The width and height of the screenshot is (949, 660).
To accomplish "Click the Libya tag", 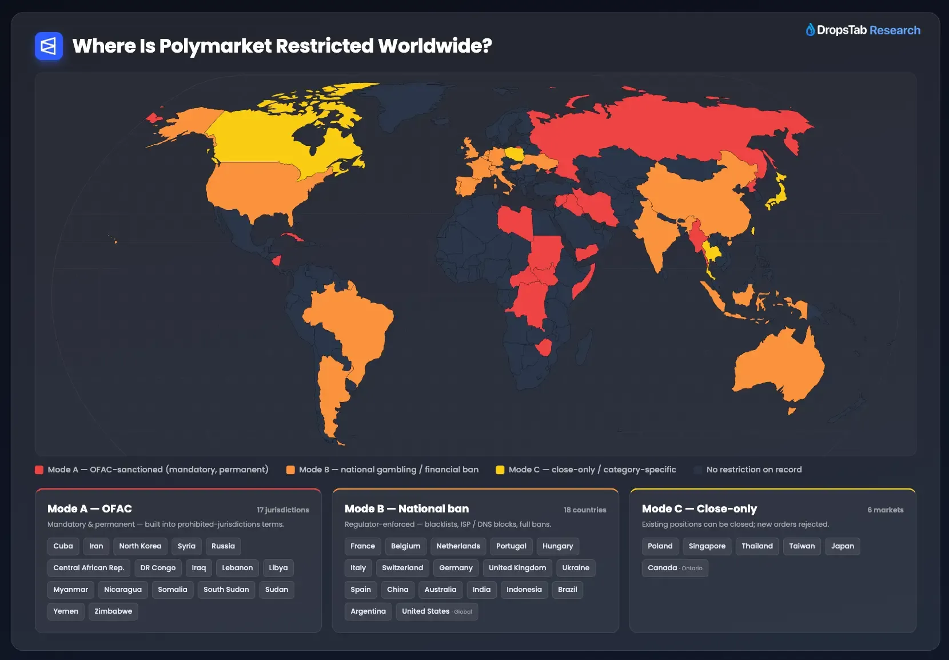I will [278, 568].
